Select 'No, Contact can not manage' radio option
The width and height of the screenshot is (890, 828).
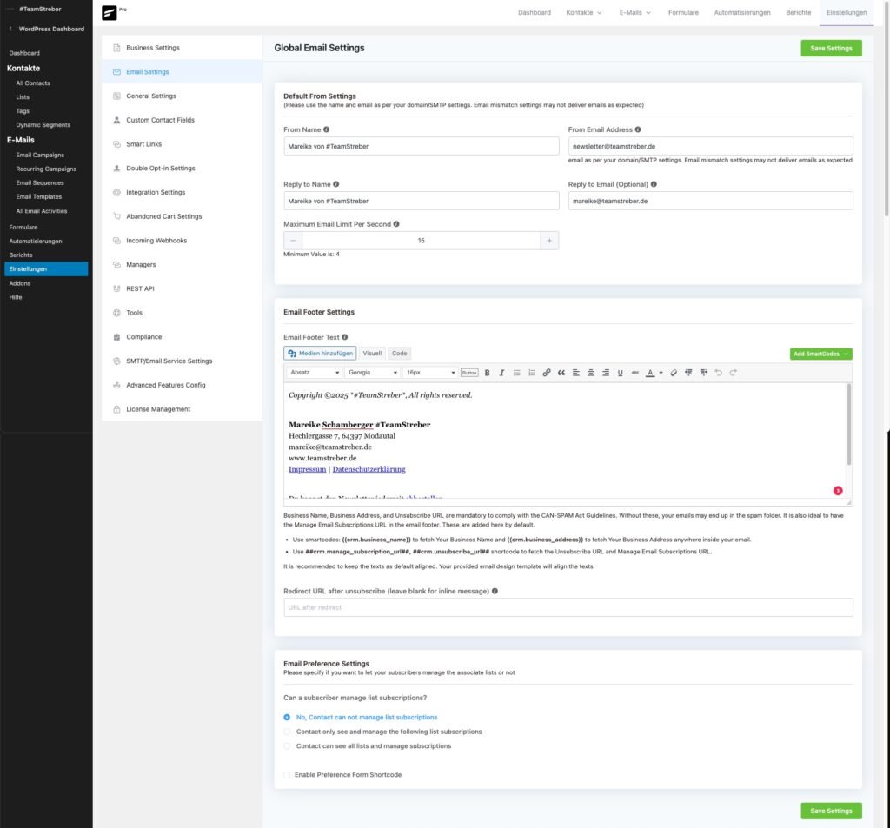point(288,718)
